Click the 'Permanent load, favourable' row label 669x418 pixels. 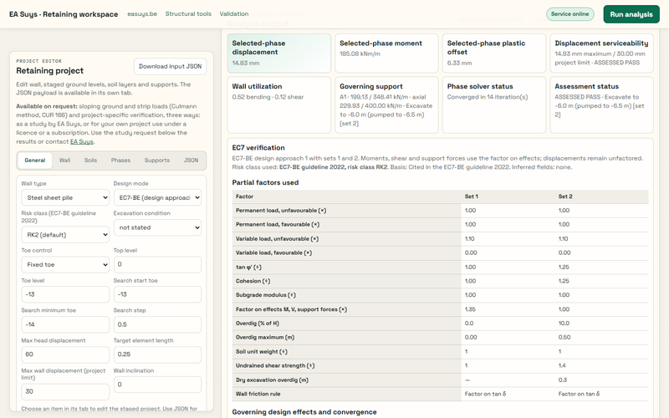coord(278,224)
